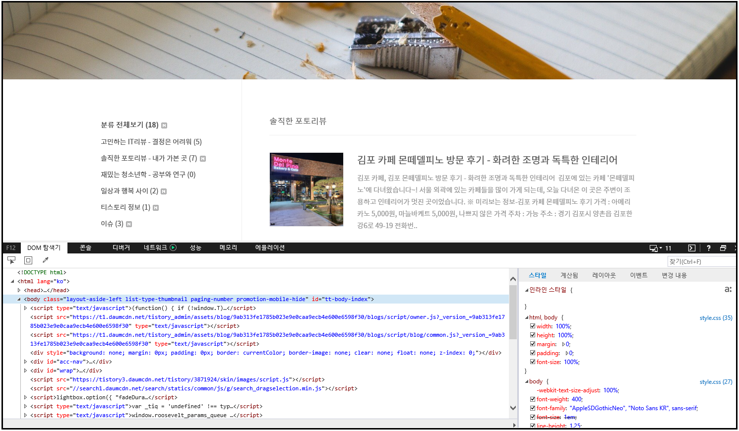
Task: Select the 스타일 pane tab
Action: [x=537, y=275]
